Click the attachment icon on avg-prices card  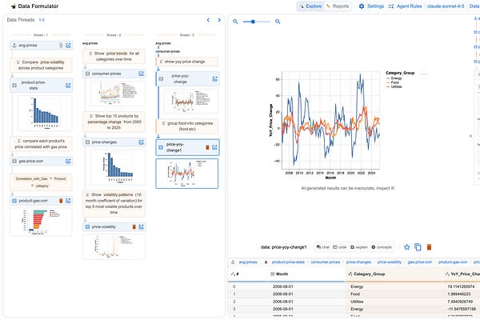[61, 46]
